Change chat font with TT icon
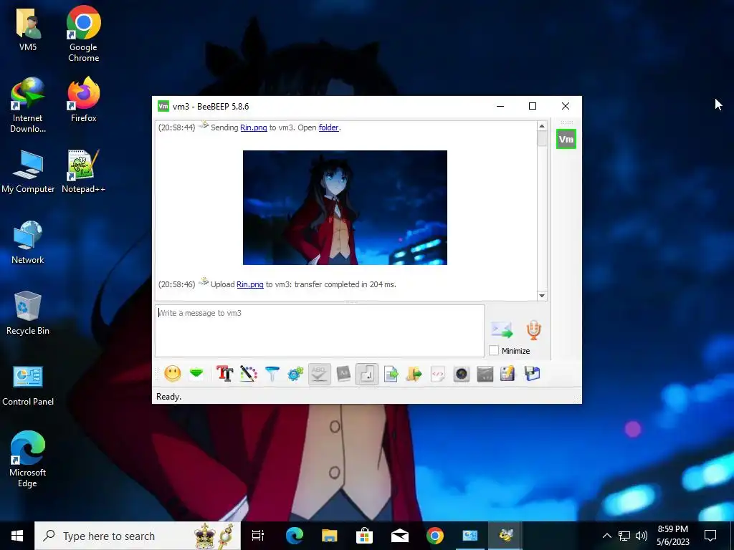The height and width of the screenshot is (550, 734). (x=224, y=374)
